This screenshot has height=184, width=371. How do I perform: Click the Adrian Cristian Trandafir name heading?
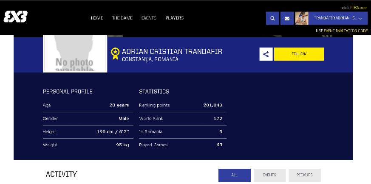pyautogui.click(x=172, y=52)
